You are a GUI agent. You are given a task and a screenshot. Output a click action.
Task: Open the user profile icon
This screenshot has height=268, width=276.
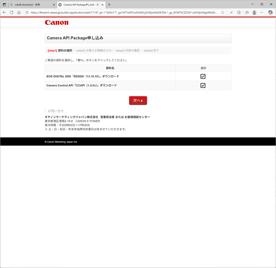[254, 12]
